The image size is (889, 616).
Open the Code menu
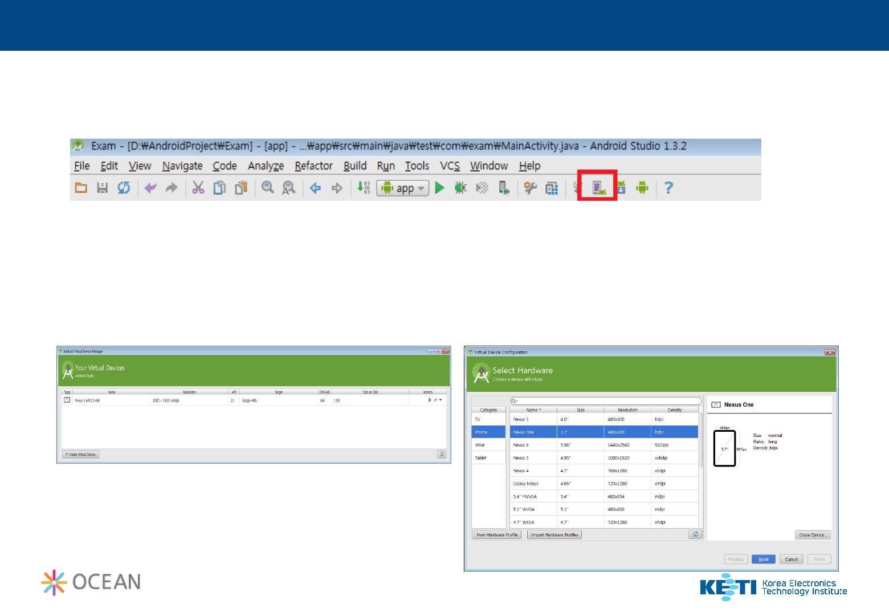tap(225, 166)
